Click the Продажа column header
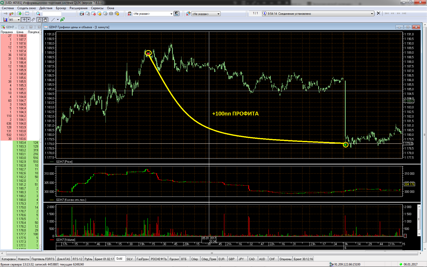Image resolution: width=427 pixels, height=267 pixels. click(7, 32)
